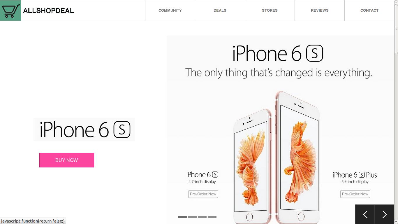Go to previous slide with left arrow
The image size is (398, 224).
[x=365, y=214]
